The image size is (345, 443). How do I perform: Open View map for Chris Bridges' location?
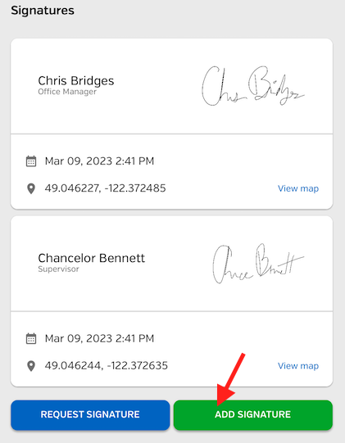coord(298,188)
